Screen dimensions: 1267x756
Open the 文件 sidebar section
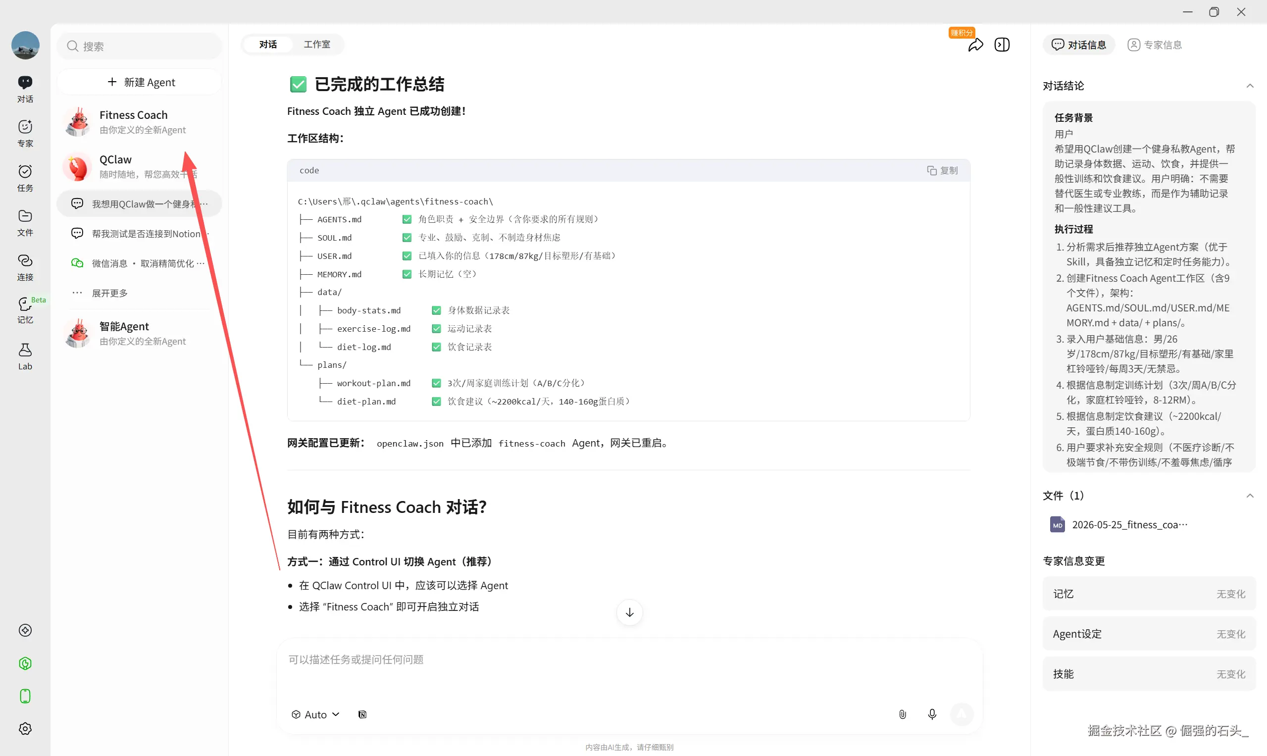point(25,223)
